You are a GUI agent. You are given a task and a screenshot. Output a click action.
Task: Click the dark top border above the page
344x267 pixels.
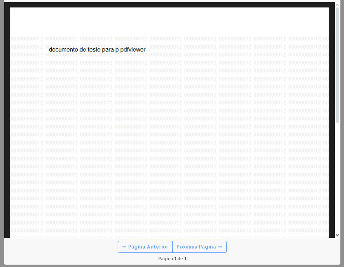169,5
